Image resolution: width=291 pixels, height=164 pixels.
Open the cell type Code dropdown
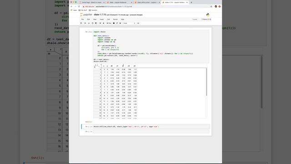pyautogui.click(x=129, y=23)
